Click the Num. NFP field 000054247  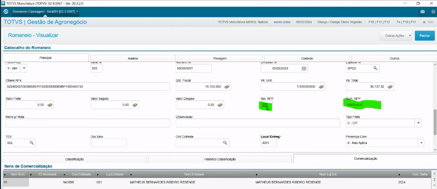[x=363, y=105]
